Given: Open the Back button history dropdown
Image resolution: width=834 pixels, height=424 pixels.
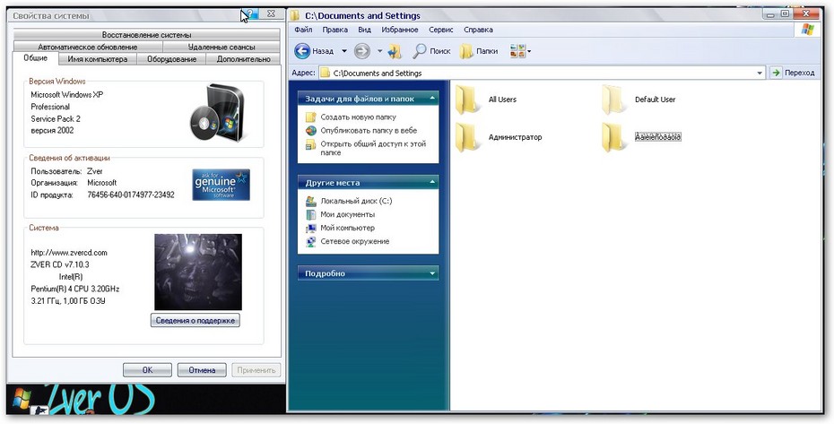Looking at the screenshot, I should tap(344, 51).
